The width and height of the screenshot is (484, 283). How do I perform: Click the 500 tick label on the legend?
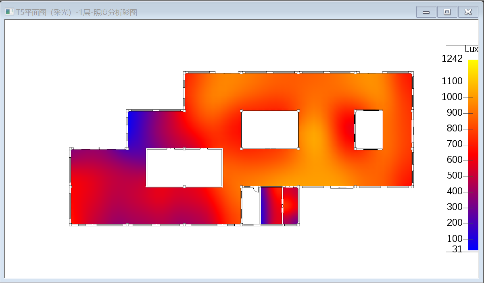coord(455,176)
